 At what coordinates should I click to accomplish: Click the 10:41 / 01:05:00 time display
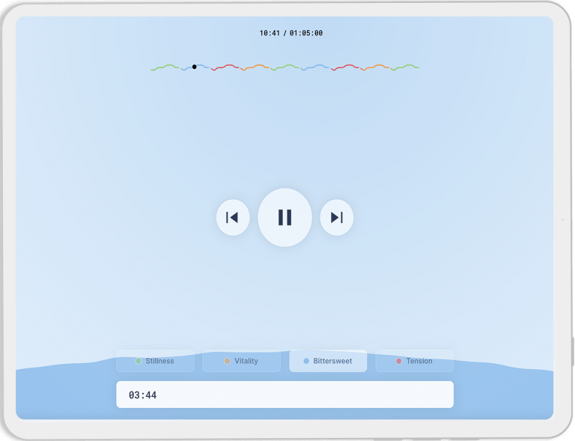coord(290,33)
